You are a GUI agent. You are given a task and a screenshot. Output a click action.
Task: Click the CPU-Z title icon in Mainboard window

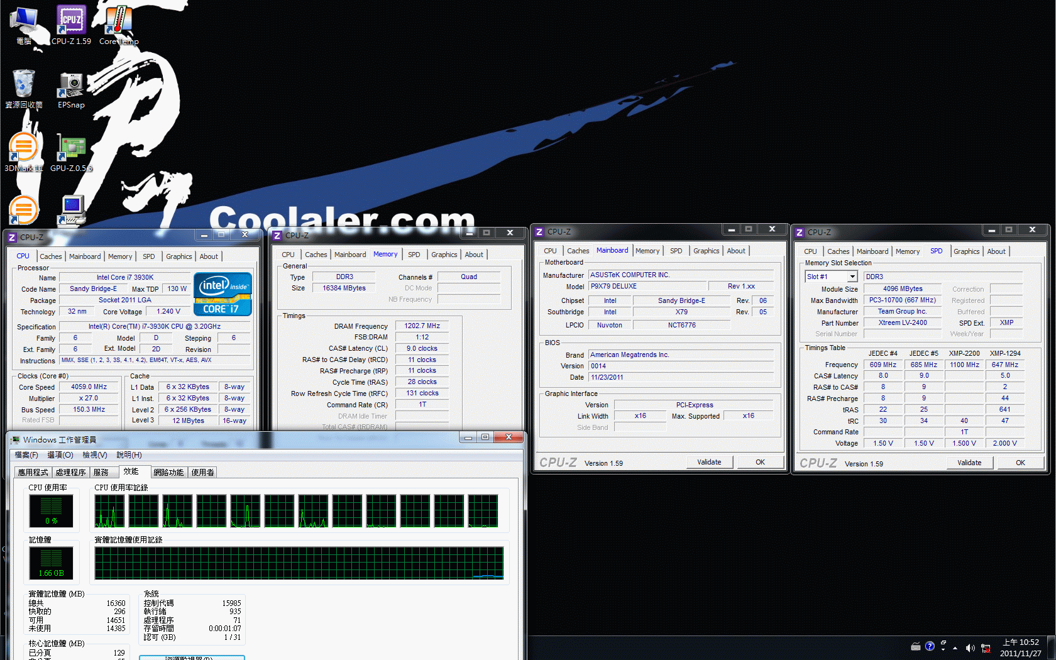tap(539, 232)
